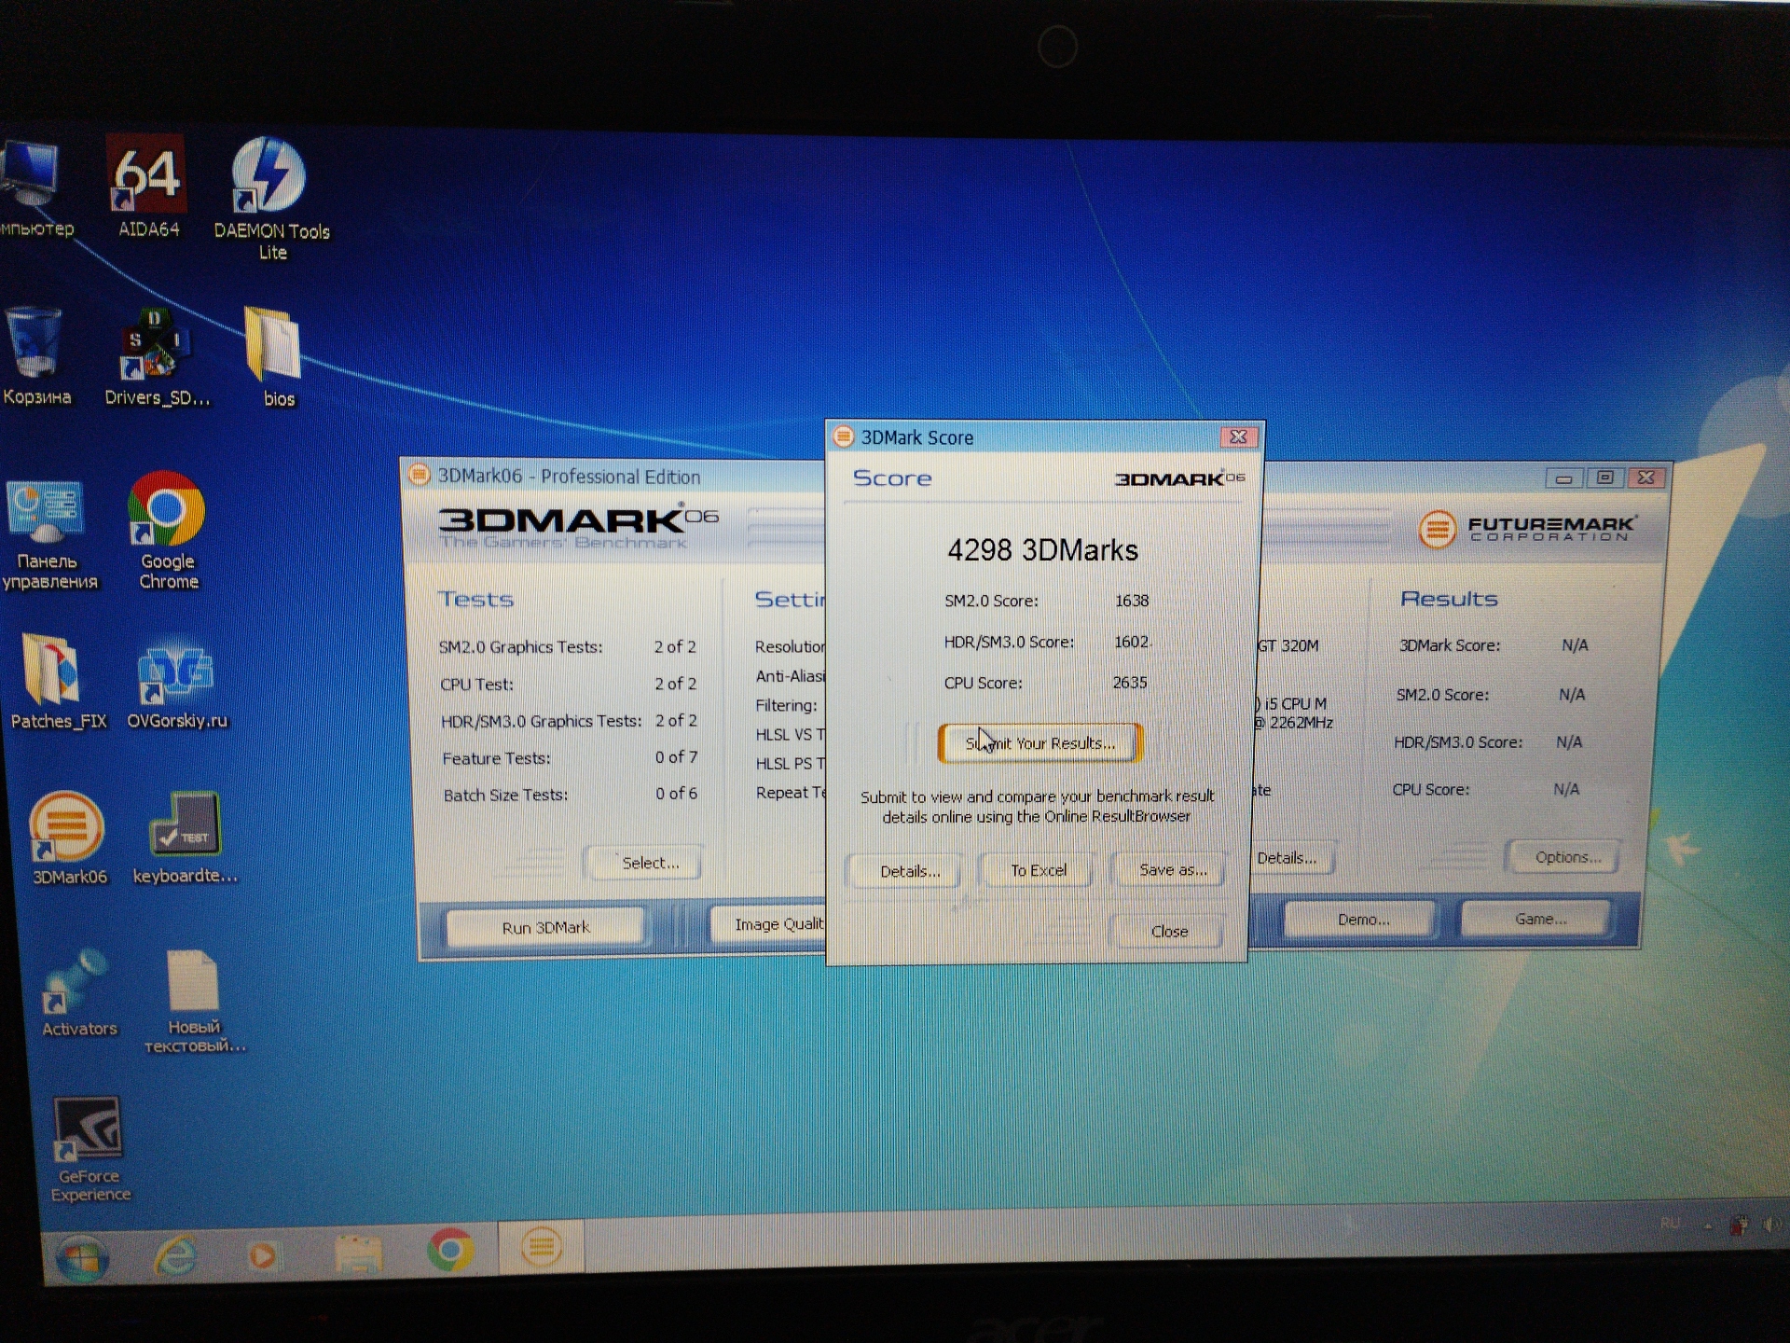Open the Windows Start menu orb

[82, 1258]
